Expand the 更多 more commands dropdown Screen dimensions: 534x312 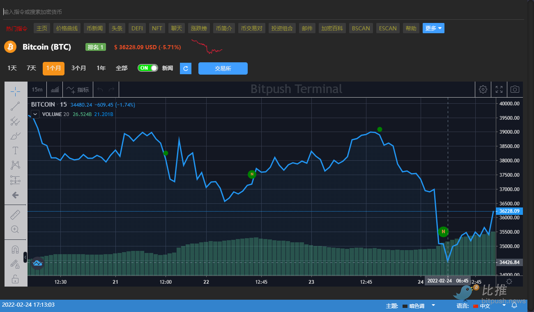coord(433,28)
